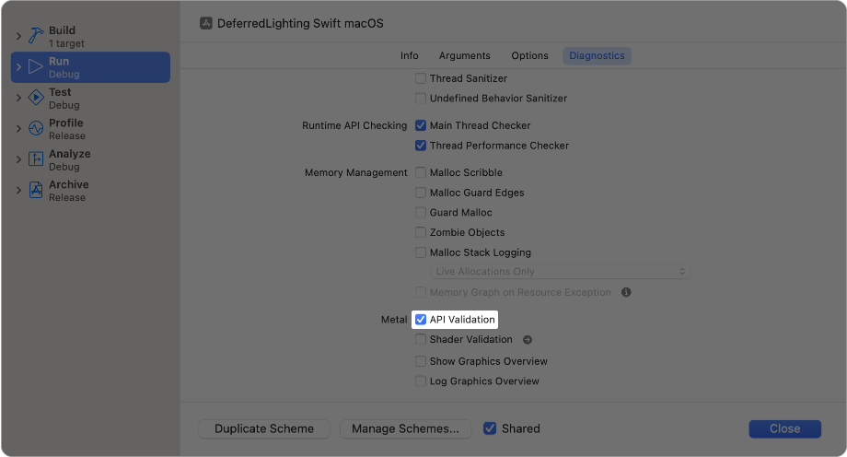
Task: Click the Archive action icon
Action: [36, 190]
